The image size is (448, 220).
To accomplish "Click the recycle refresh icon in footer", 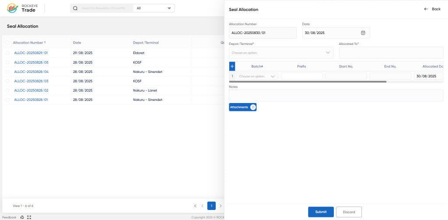I will click(22, 217).
